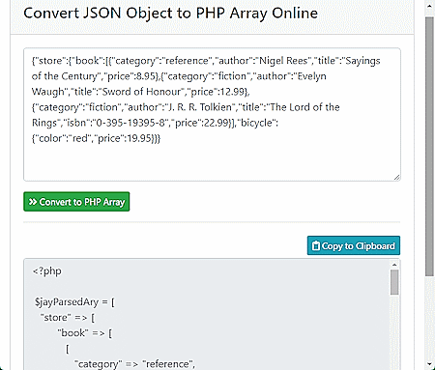Click the output area's vertical scrollbar thumb
The image size is (435, 370).
pos(394,282)
